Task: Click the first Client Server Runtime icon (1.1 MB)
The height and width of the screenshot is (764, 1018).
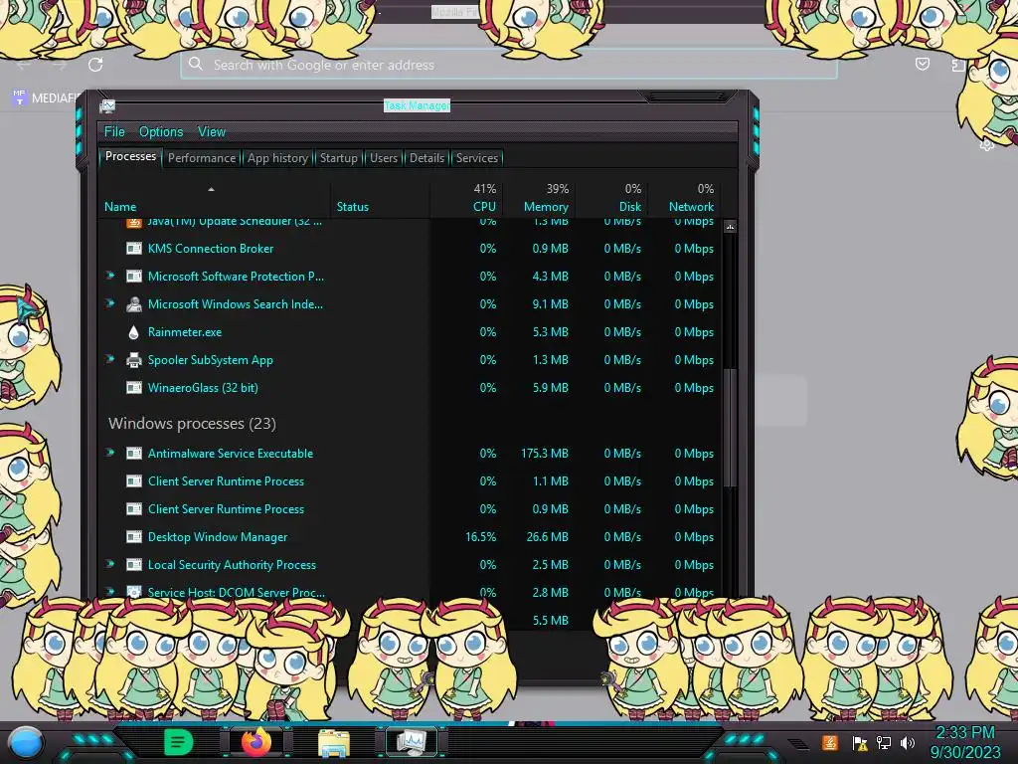Action: click(x=134, y=481)
